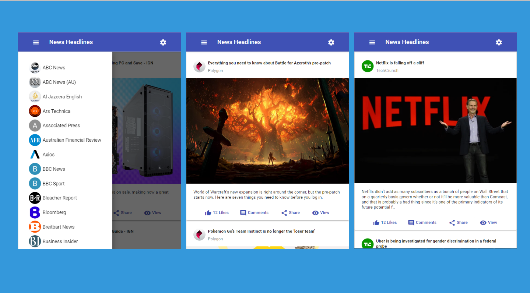Screen dimensions: 530x293
Task: Open Comments on the Netflix article
Action: click(x=422, y=223)
